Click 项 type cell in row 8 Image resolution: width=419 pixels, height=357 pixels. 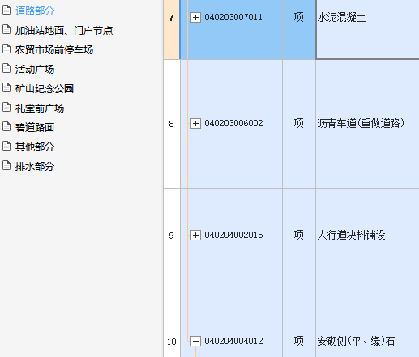coord(299,124)
